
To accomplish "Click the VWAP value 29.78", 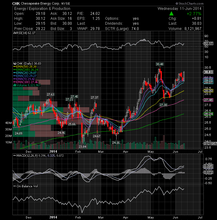I will click(95, 29).
